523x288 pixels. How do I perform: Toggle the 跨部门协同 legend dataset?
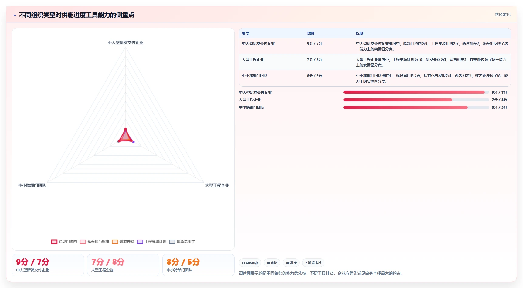click(x=64, y=242)
